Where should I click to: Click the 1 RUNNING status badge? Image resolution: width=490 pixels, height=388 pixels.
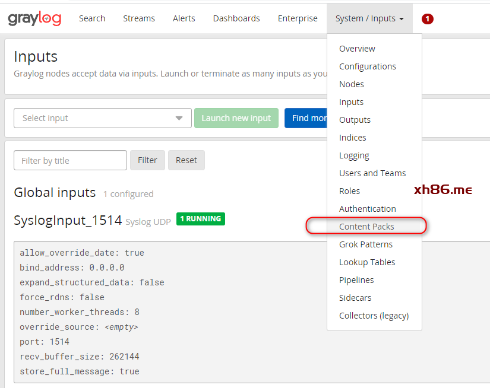[201, 219]
